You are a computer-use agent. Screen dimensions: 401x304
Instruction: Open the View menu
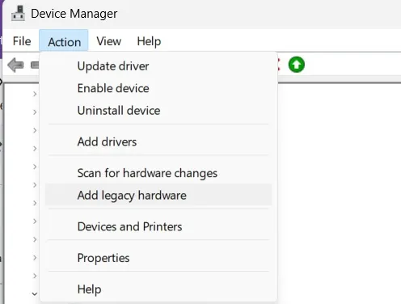pos(109,41)
